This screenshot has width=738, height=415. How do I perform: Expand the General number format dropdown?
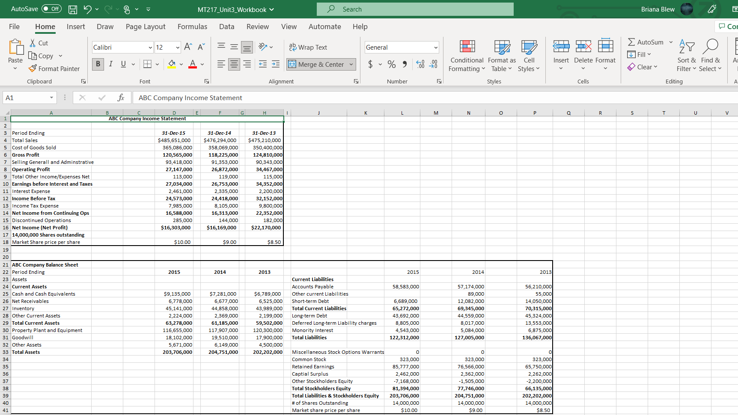point(436,47)
